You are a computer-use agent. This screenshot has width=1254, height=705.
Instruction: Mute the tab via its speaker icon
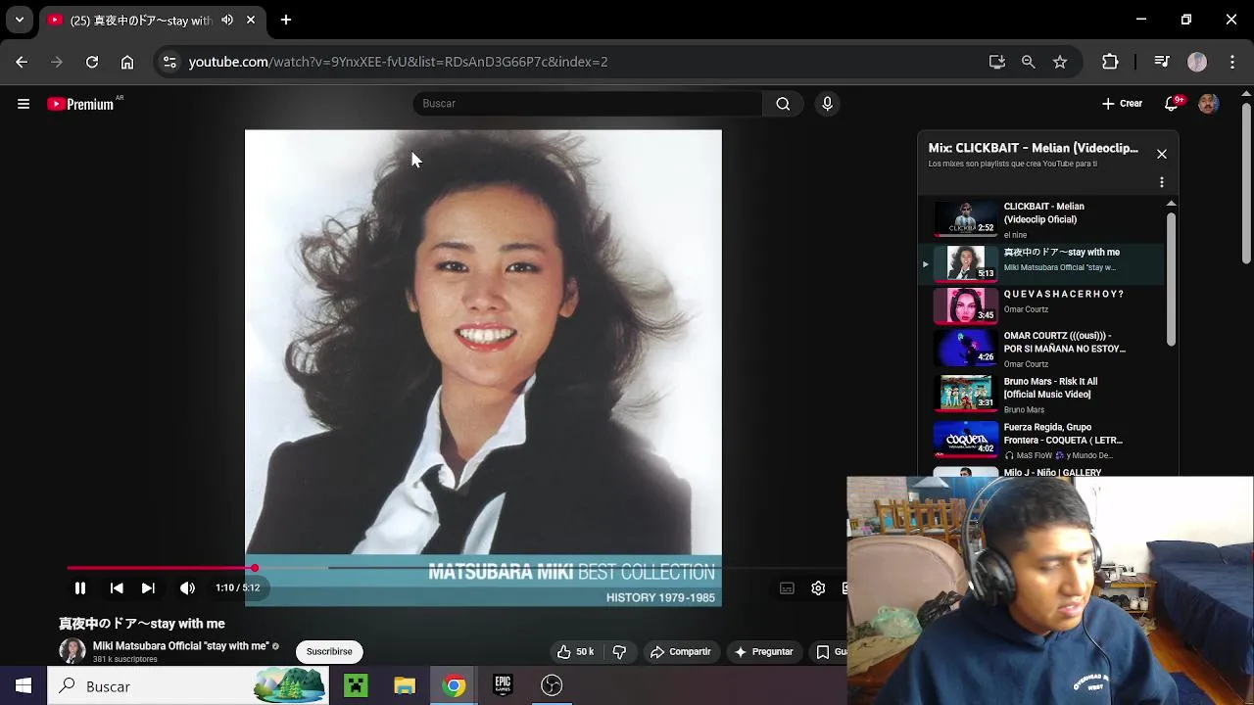[227, 20]
